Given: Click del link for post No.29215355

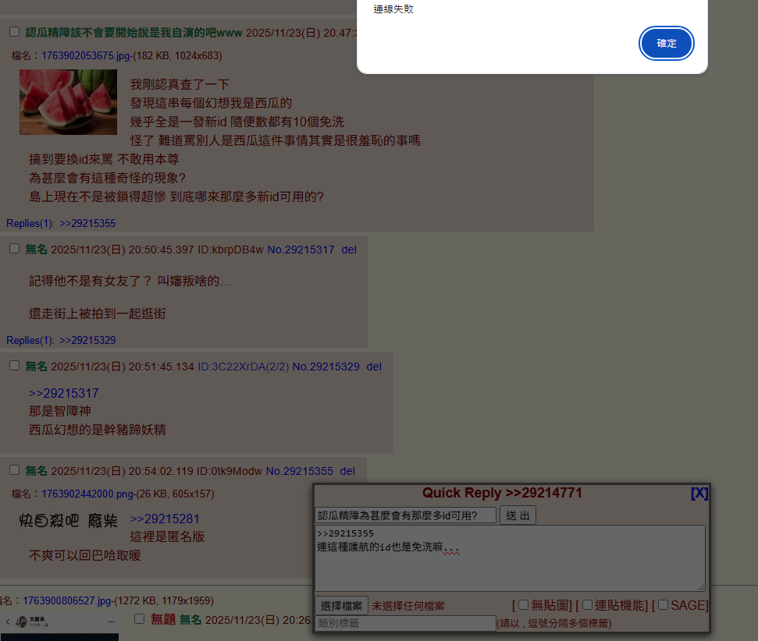Looking at the screenshot, I should pyautogui.click(x=347, y=472).
